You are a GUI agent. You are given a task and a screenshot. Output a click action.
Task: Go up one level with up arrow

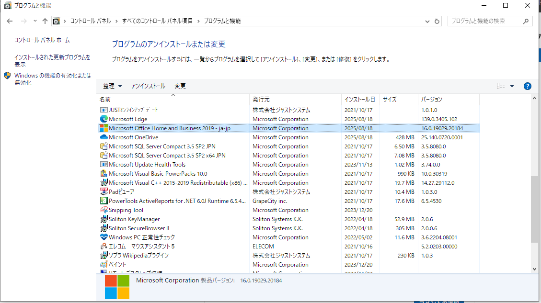tap(45, 21)
